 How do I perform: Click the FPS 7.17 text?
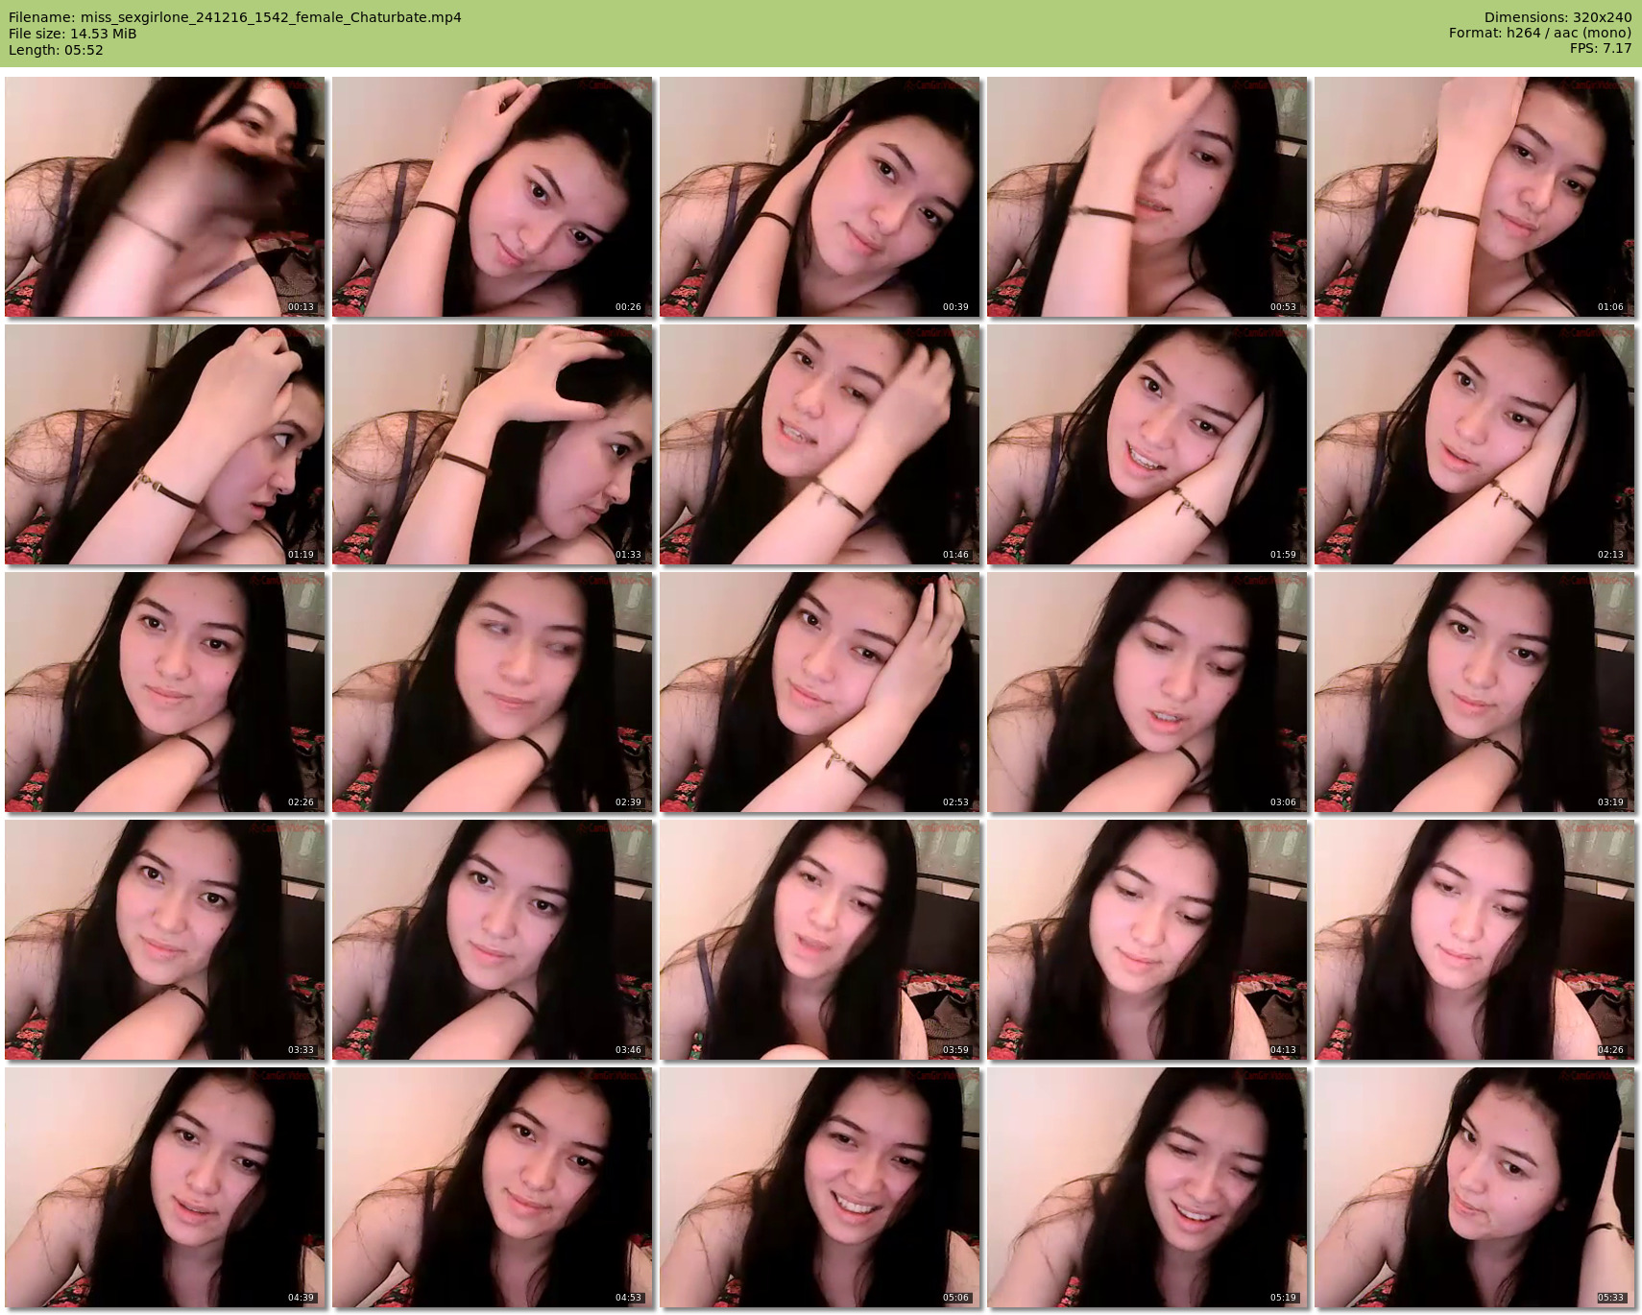tap(1601, 49)
